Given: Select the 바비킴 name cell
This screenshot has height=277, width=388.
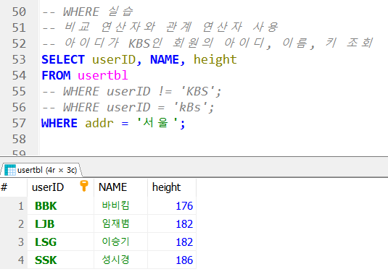Looking at the screenshot, I should [x=121, y=206].
